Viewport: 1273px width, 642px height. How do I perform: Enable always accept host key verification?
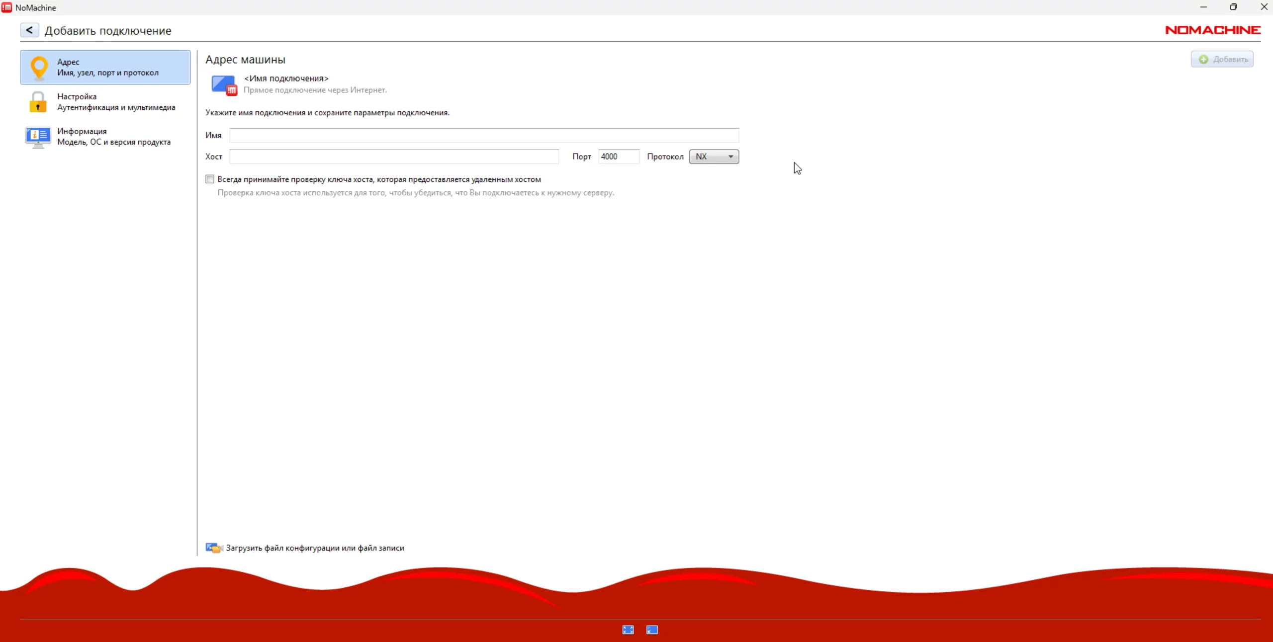point(210,179)
